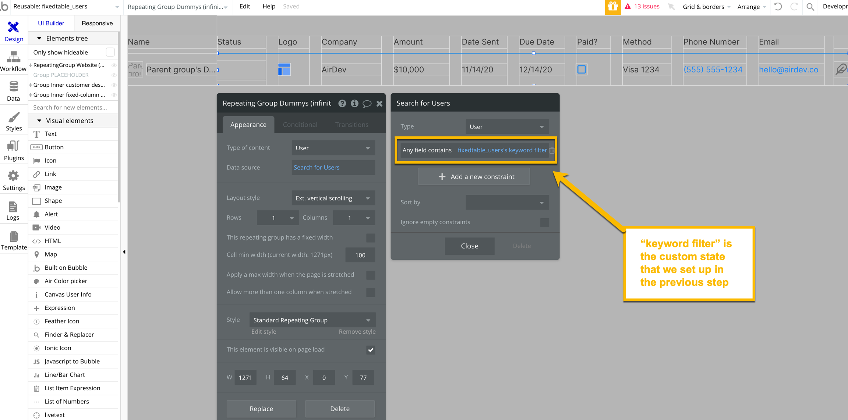Image resolution: width=848 pixels, height=420 pixels.
Task: Enable Ignore empty constraints checkbox
Action: [544, 222]
